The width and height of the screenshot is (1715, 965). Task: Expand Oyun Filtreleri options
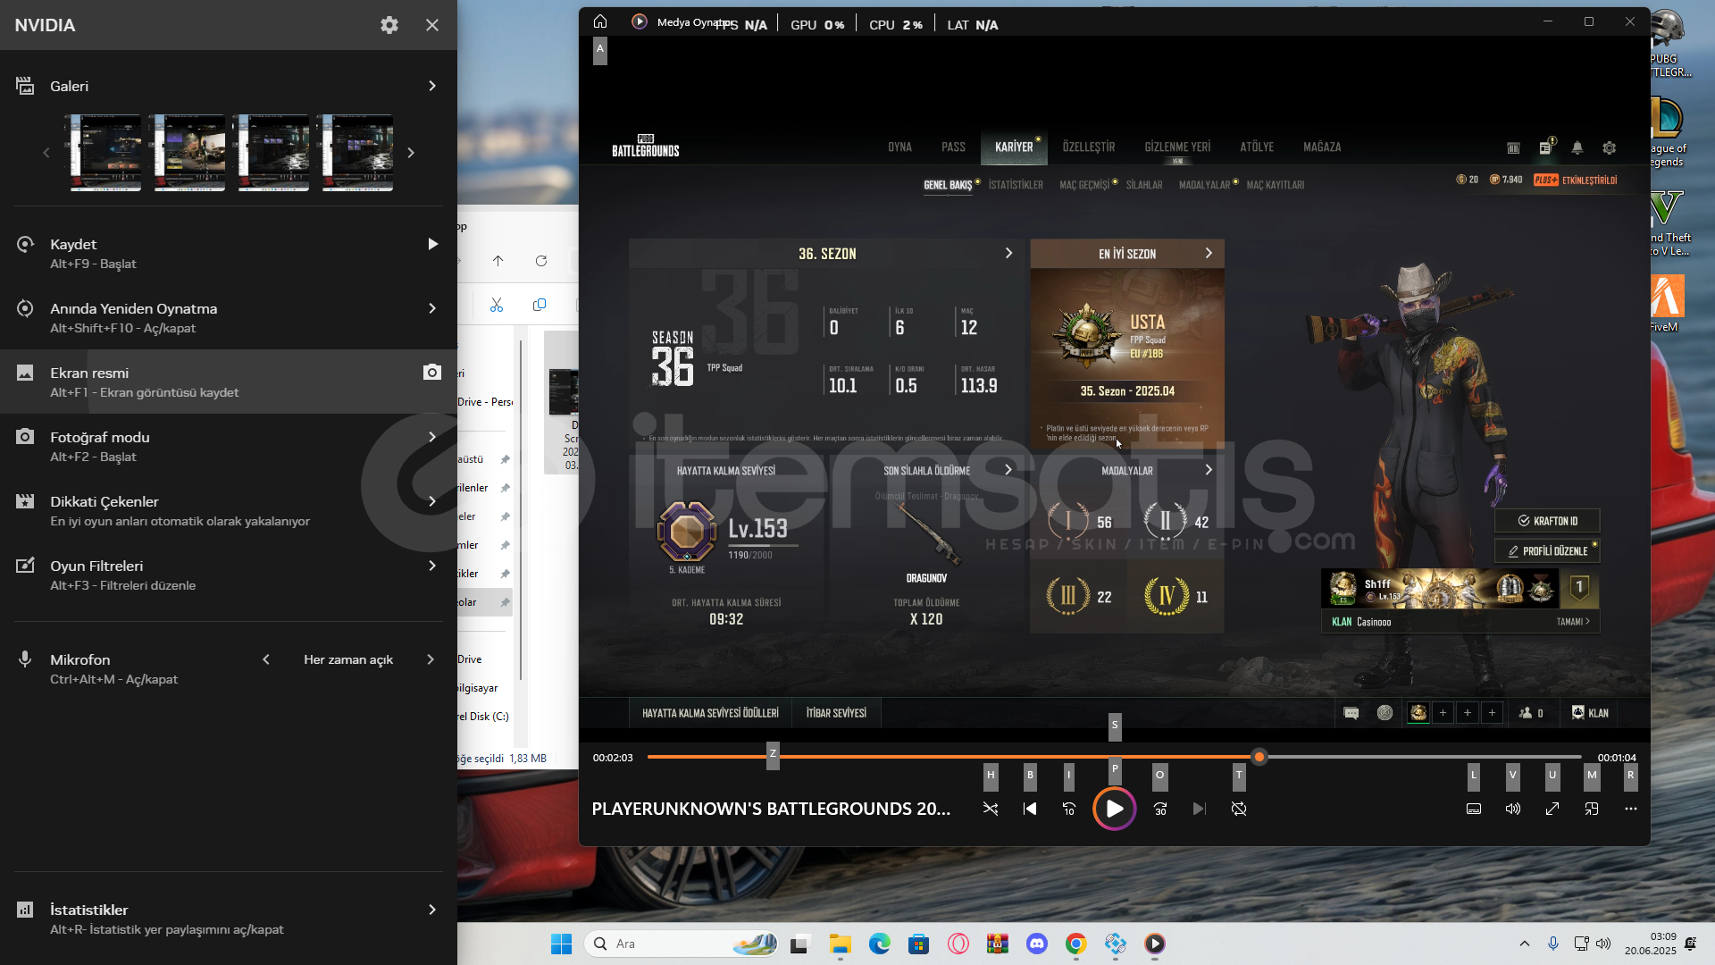click(432, 566)
